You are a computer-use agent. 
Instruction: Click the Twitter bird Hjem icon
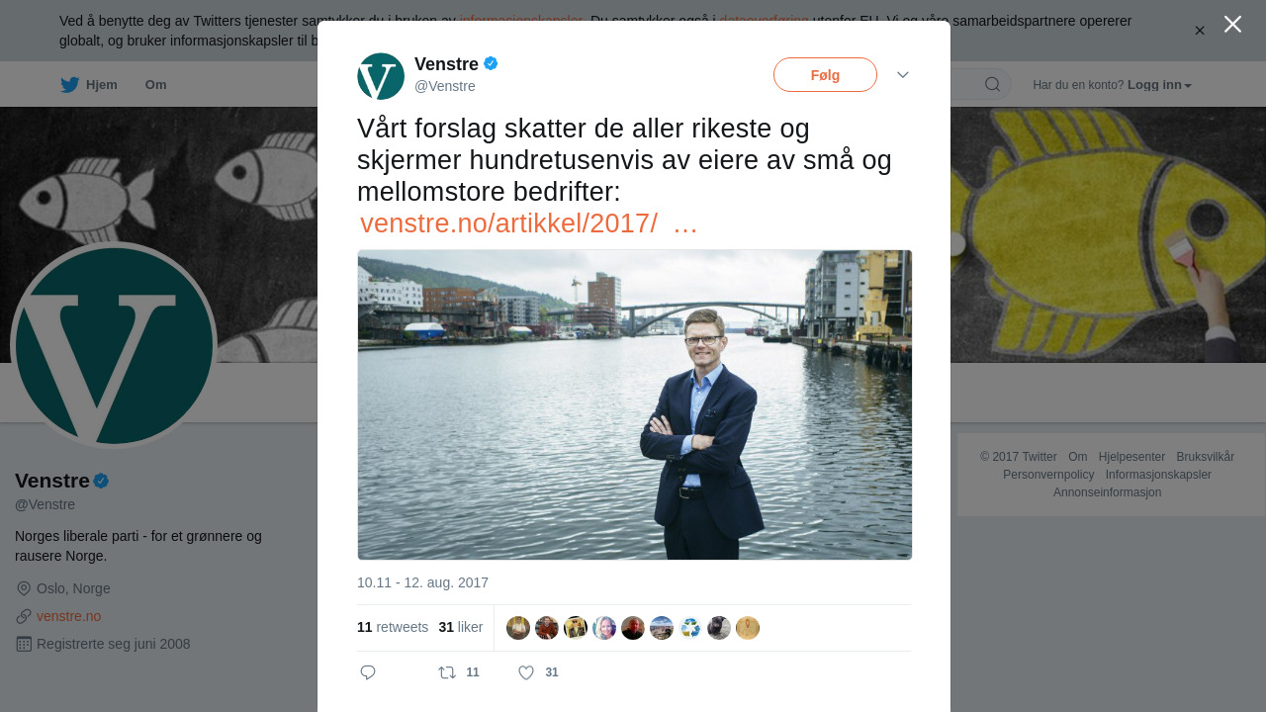(x=69, y=85)
